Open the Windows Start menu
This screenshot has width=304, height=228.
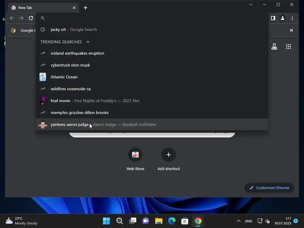pyautogui.click(x=106, y=221)
